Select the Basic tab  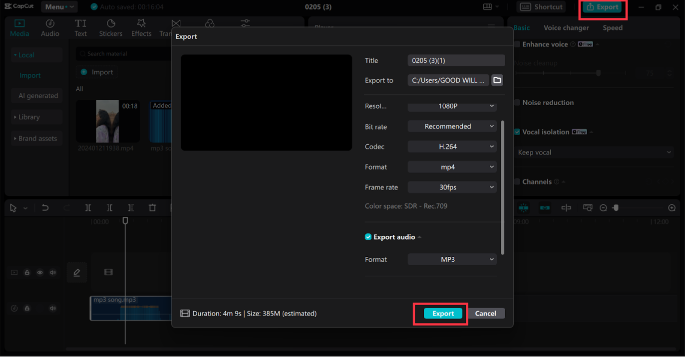coord(522,28)
